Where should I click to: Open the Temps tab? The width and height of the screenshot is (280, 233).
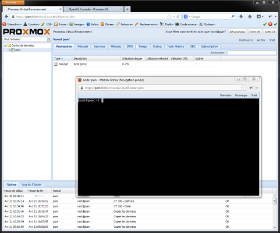tap(143, 47)
